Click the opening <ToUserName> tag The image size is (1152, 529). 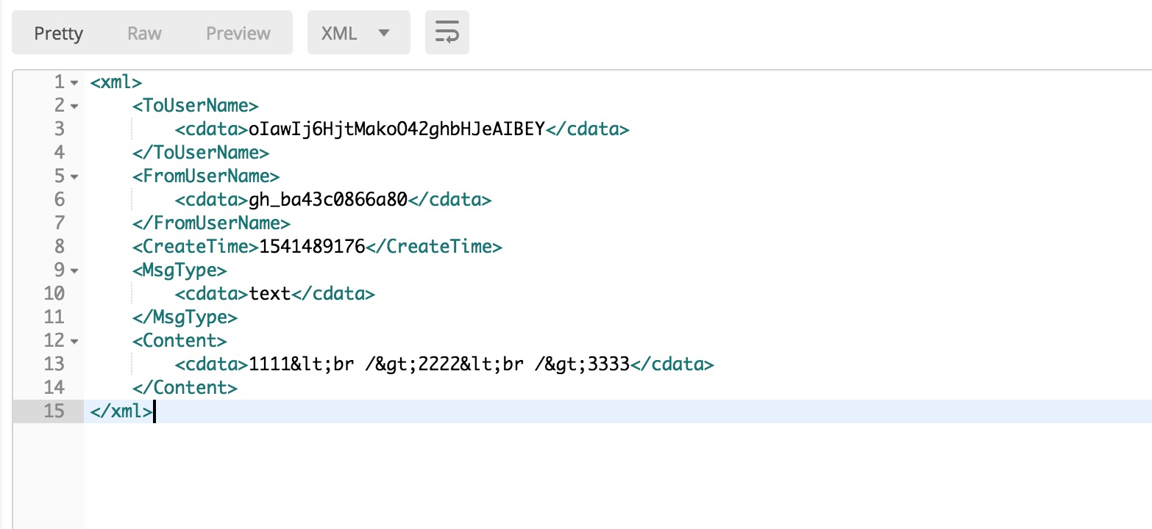pos(196,106)
